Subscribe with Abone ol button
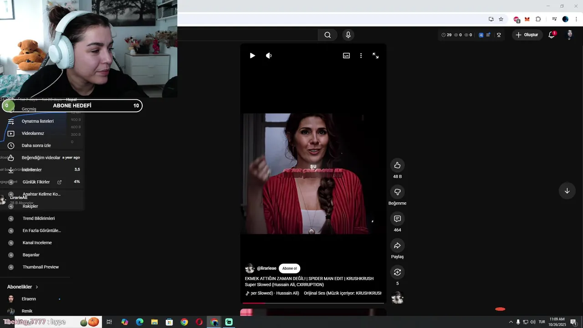This screenshot has width=583, height=328. pos(289,269)
